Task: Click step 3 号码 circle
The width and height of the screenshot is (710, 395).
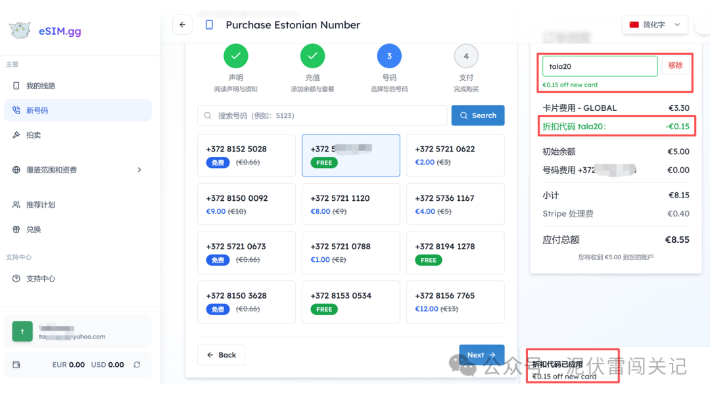Action: 389,56
